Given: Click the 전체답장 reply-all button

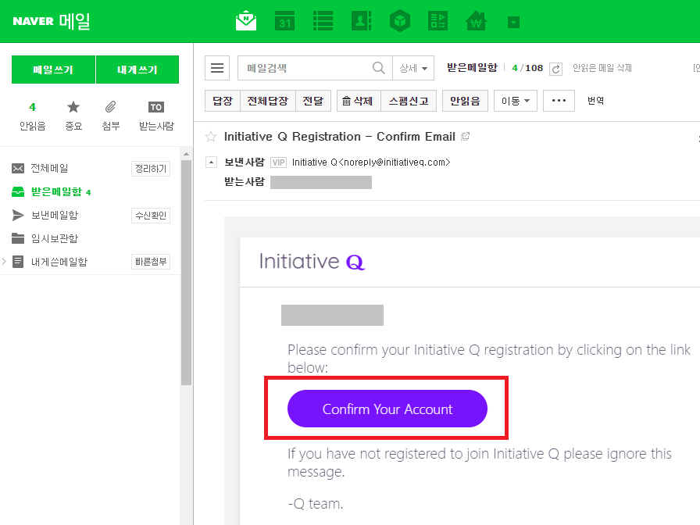Looking at the screenshot, I should pos(268,101).
